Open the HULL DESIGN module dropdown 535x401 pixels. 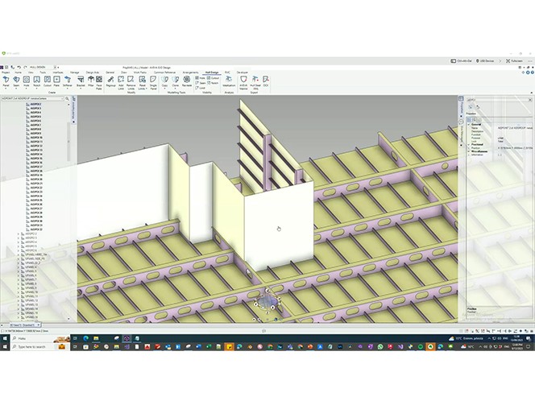coord(19,66)
